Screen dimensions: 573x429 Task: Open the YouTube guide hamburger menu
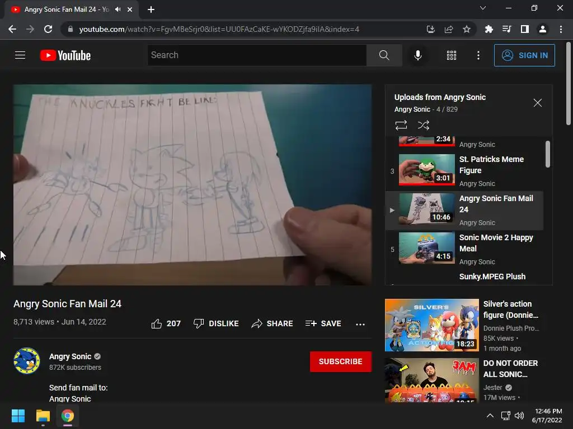coord(20,55)
